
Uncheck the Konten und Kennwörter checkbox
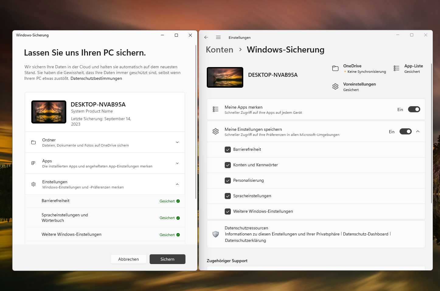click(228, 165)
